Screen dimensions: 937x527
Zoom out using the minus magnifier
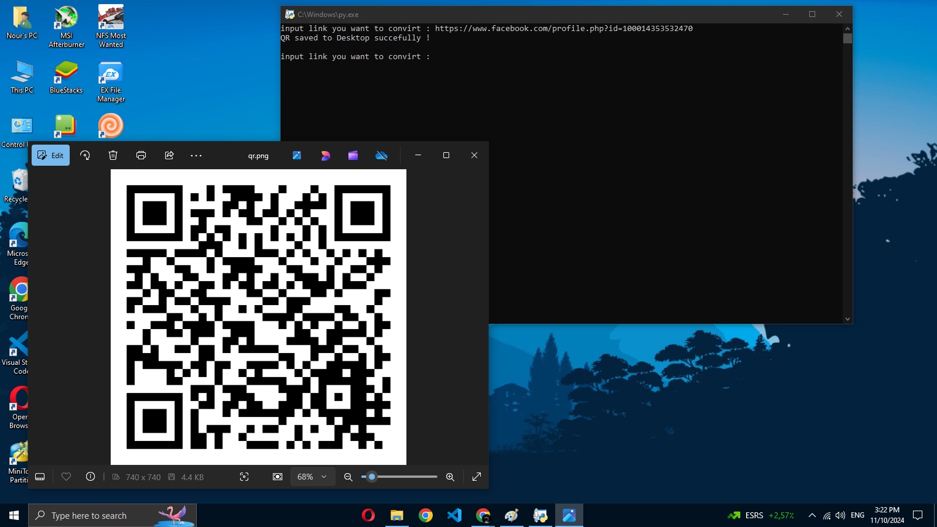tap(348, 477)
